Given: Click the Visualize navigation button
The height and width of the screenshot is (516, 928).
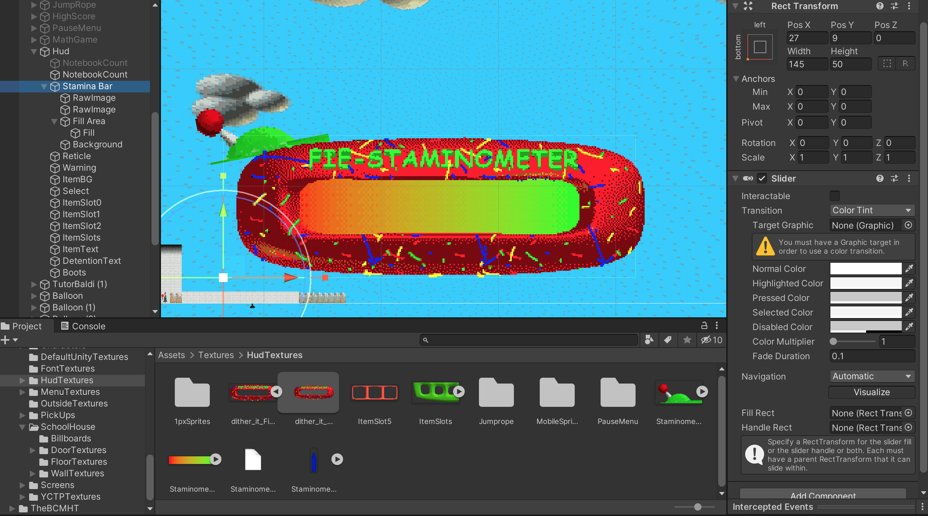Looking at the screenshot, I should click(872, 392).
